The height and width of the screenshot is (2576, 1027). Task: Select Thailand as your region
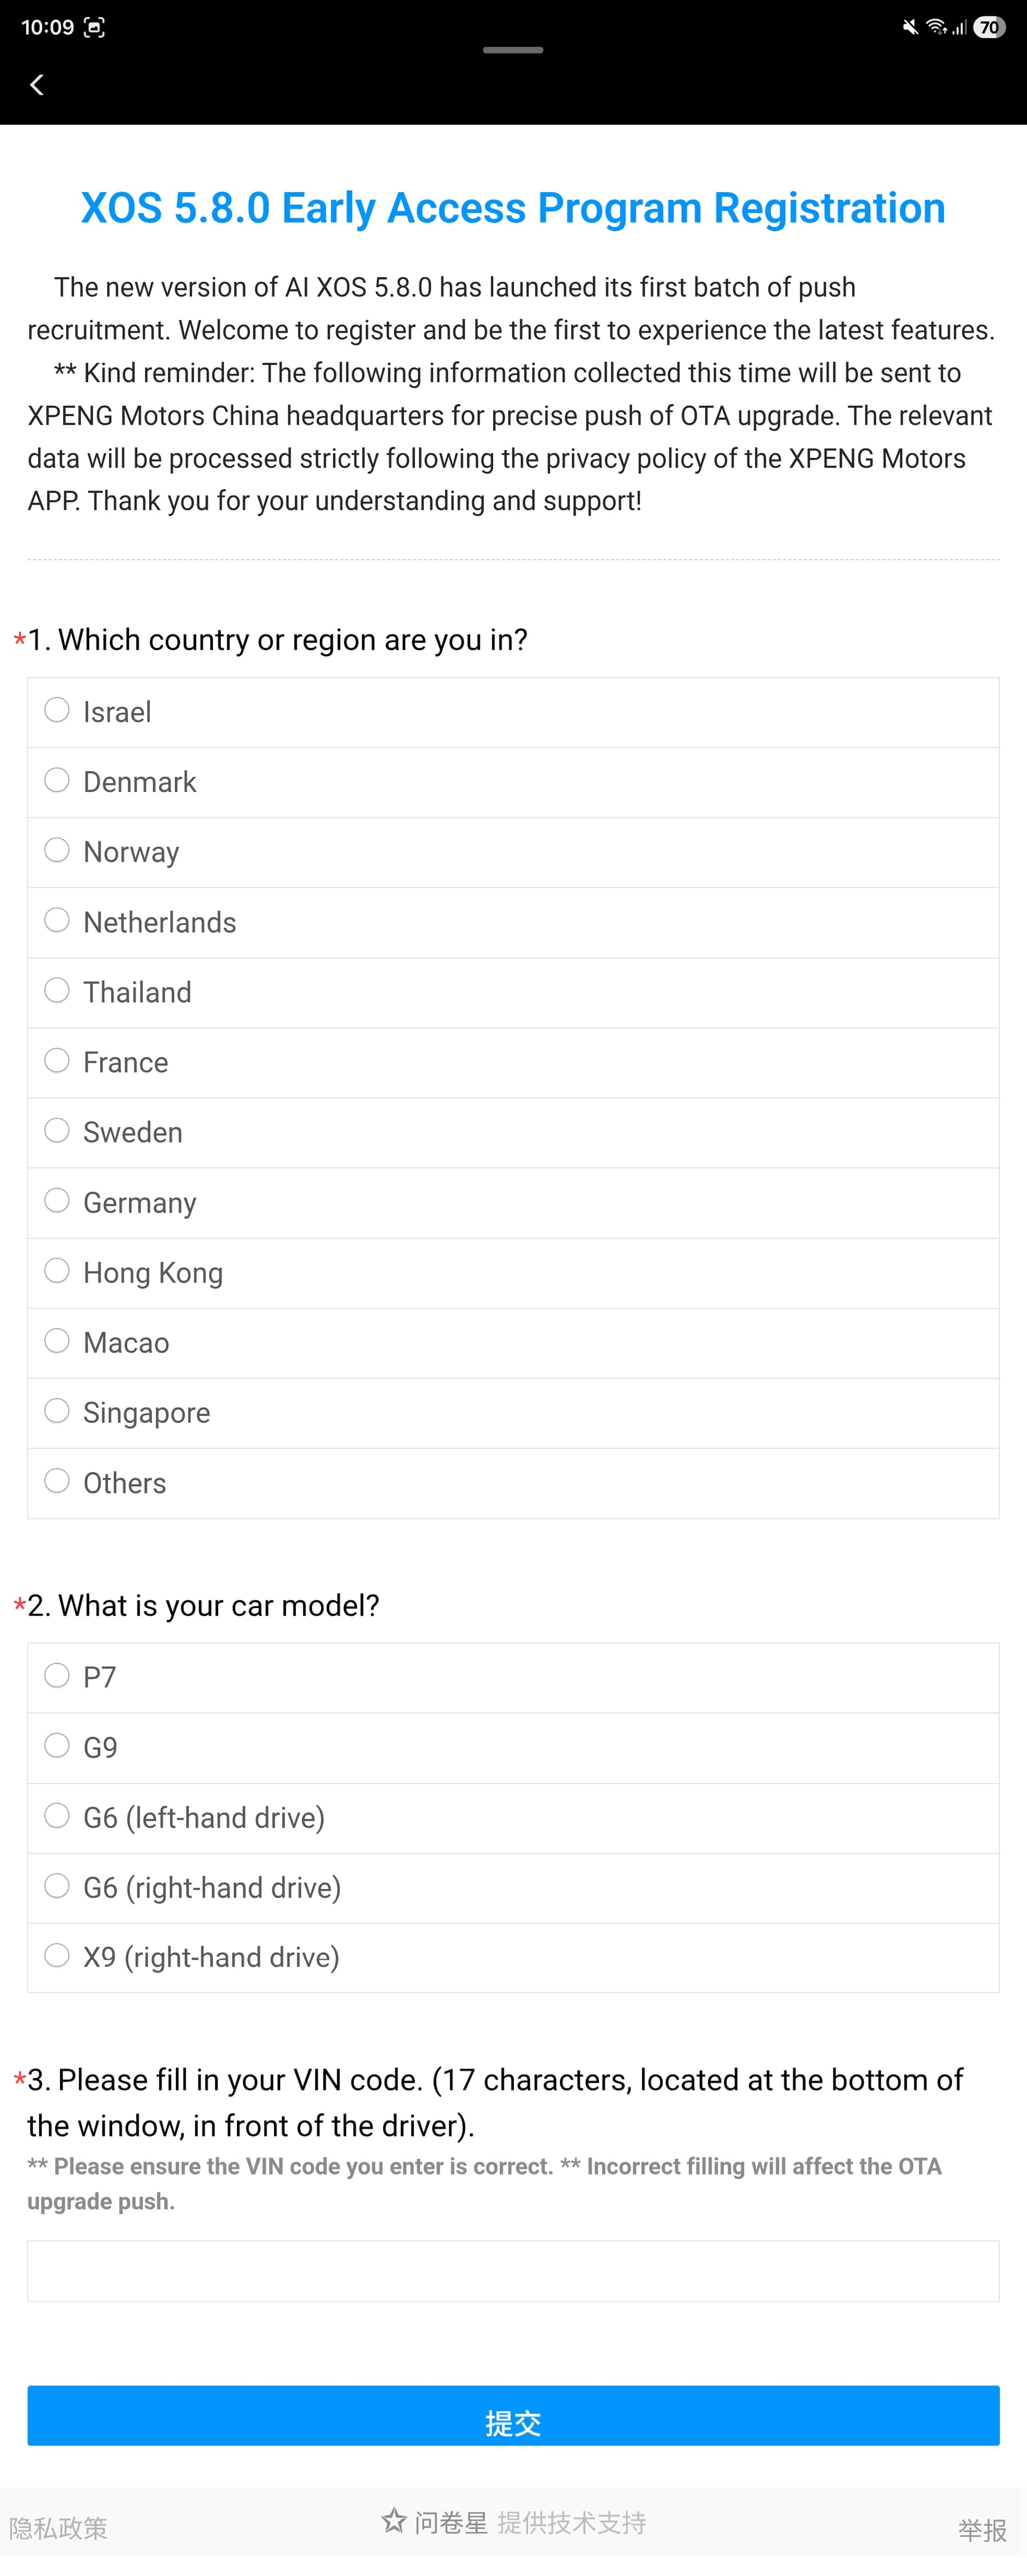pos(57,991)
